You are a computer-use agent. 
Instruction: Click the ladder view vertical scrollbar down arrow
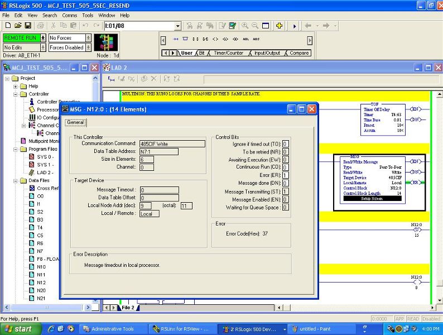coord(439,300)
